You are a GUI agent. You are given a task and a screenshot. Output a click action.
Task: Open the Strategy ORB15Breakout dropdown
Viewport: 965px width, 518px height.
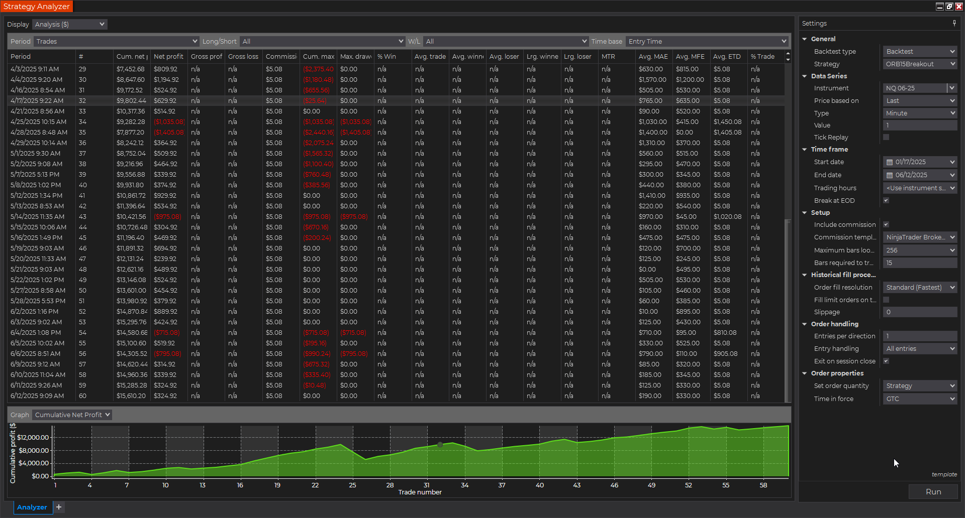[919, 64]
